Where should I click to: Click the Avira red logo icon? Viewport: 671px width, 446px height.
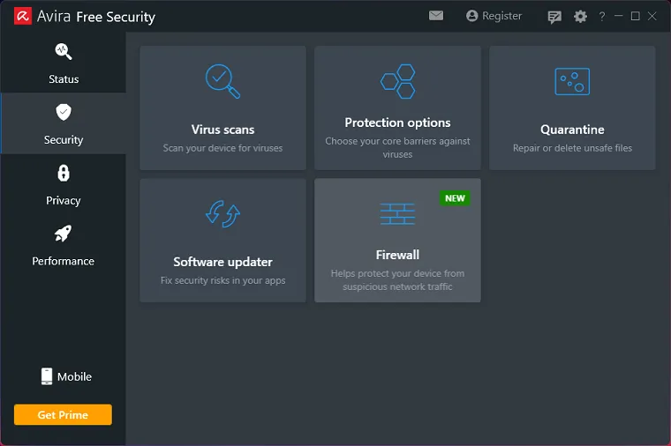(23, 16)
